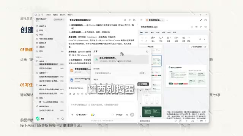Collapse the 项目新手指引 group chevron
Screen dimensions: 243x136
(x=51, y=107)
